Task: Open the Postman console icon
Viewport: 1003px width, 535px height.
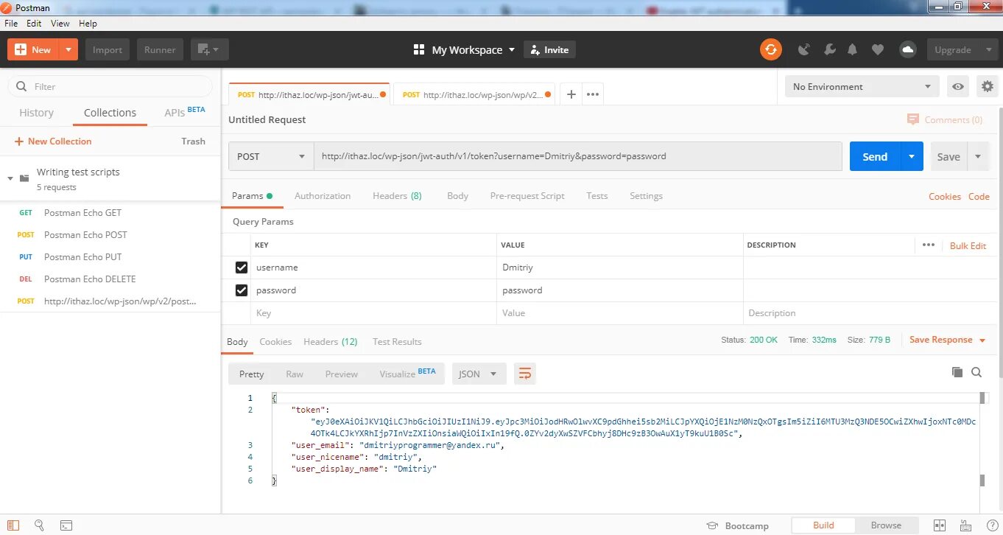Action: [x=66, y=525]
